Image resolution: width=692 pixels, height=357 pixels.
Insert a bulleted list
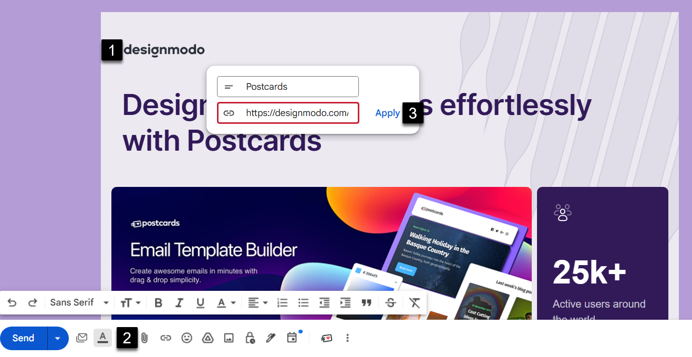303,303
